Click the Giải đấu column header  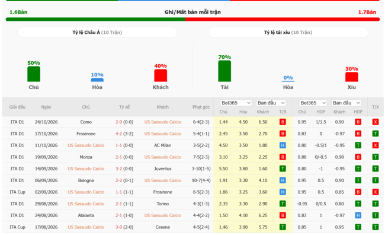(x=17, y=107)
